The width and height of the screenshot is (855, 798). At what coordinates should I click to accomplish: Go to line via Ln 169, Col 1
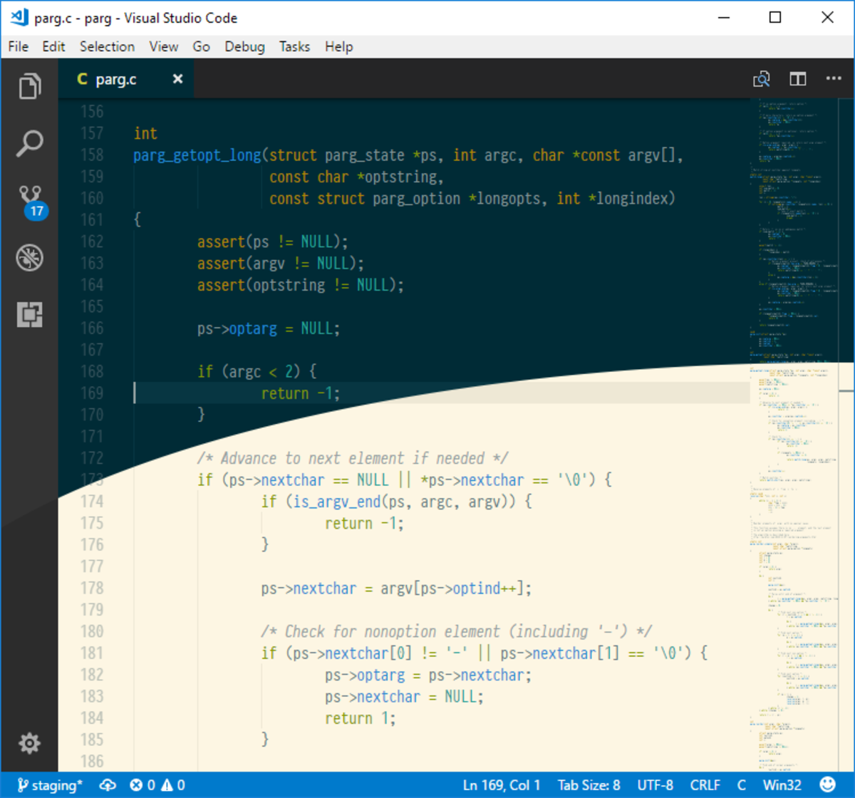coord(502,785)
